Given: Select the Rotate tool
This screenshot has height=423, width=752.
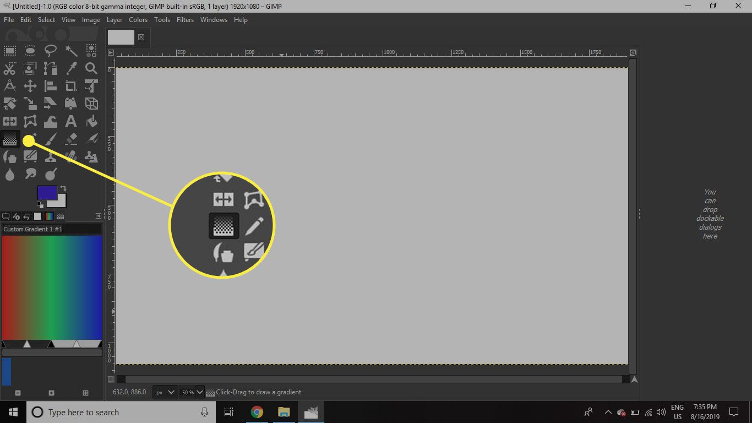Looking at the screenshot, I should (10, 104).
